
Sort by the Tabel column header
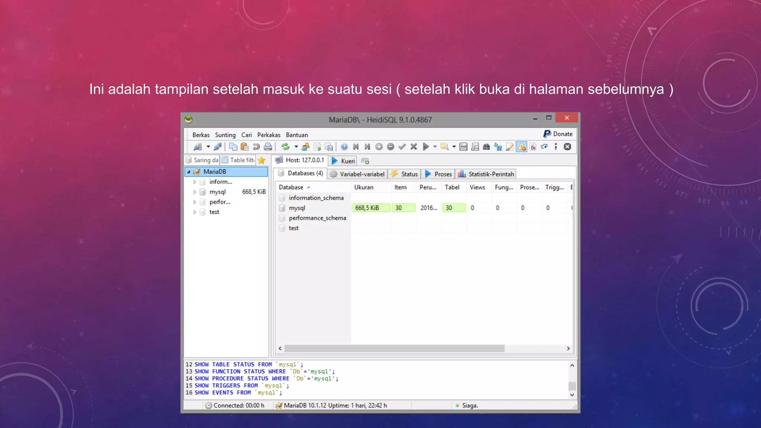point(454,187)
